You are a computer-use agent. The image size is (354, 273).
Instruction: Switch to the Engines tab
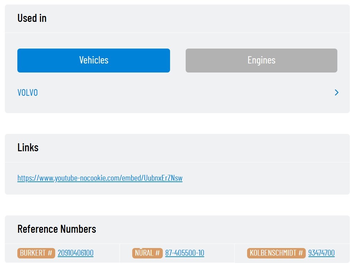[261, 60]
